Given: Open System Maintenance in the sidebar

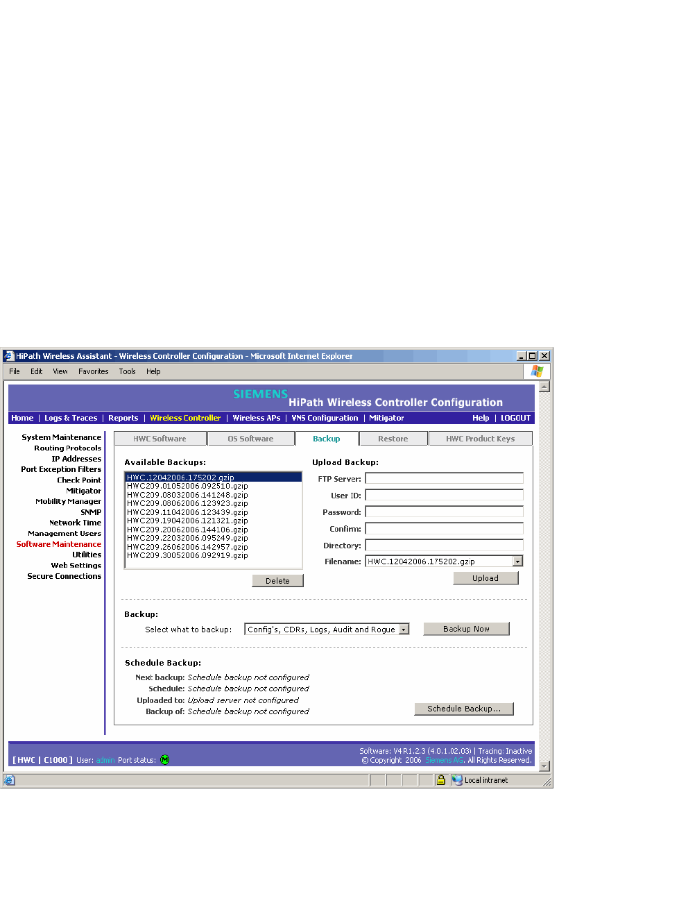Looking at the screenshot, I should point(61,437).
